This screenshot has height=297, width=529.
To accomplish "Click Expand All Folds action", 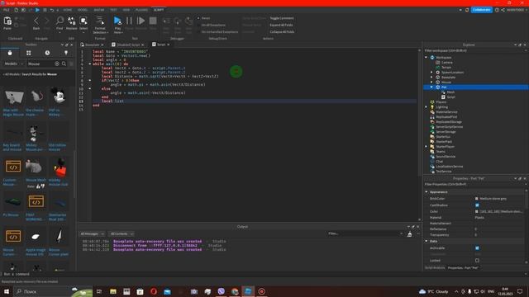I will pos(281,25).
